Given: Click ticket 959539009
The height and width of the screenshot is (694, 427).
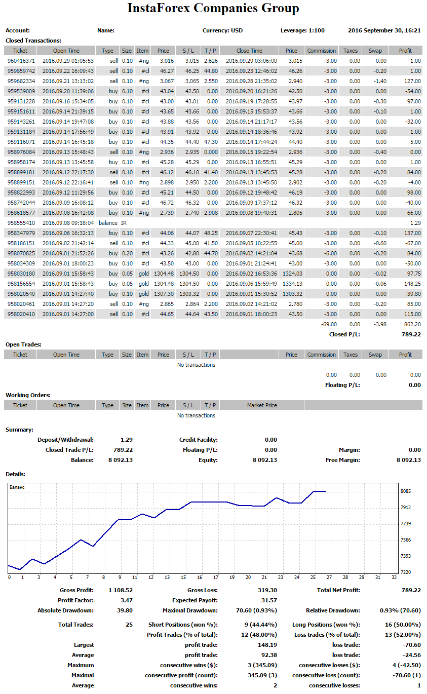Looking at the screenshot, I should point(21,91).
